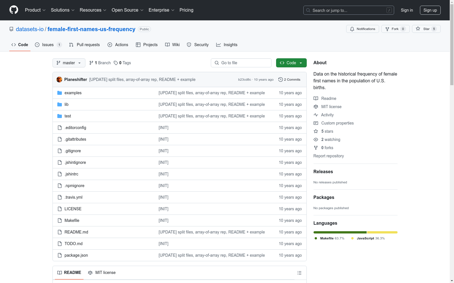Select the README tab below file list
454x283 pixels.
coord(69,273)
